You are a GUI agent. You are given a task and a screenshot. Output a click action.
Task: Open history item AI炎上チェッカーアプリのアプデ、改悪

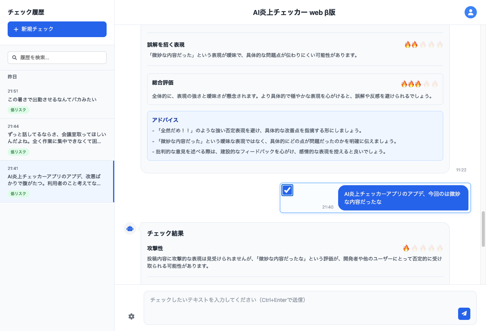point(57,181)
